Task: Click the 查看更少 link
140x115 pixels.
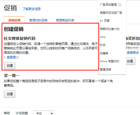Action: (13, 57)
